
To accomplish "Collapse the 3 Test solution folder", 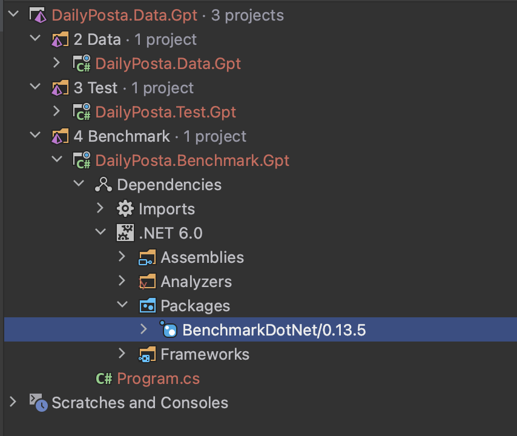I will point(35,88).
